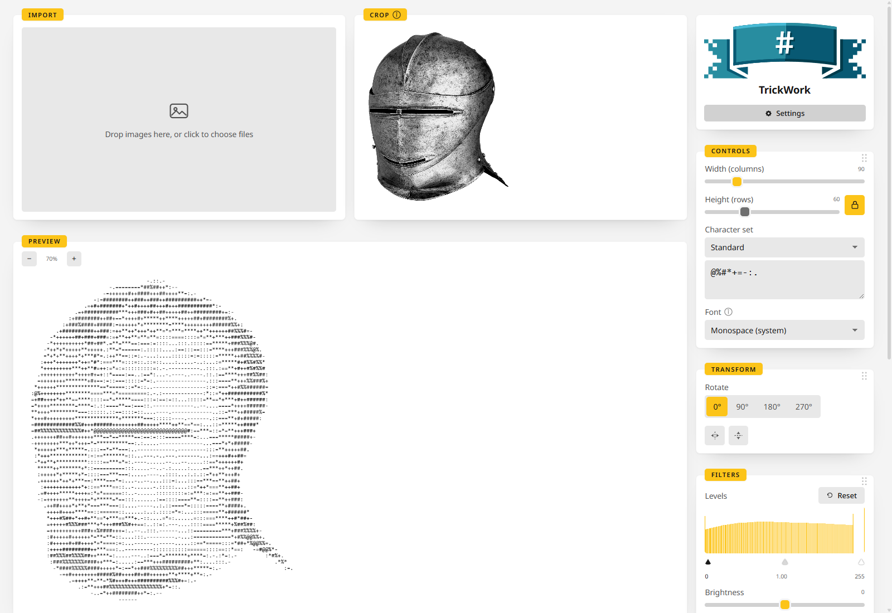892x613 pixels.
Task: Click the helmet image in Crop panel
Action: (438, 116)
